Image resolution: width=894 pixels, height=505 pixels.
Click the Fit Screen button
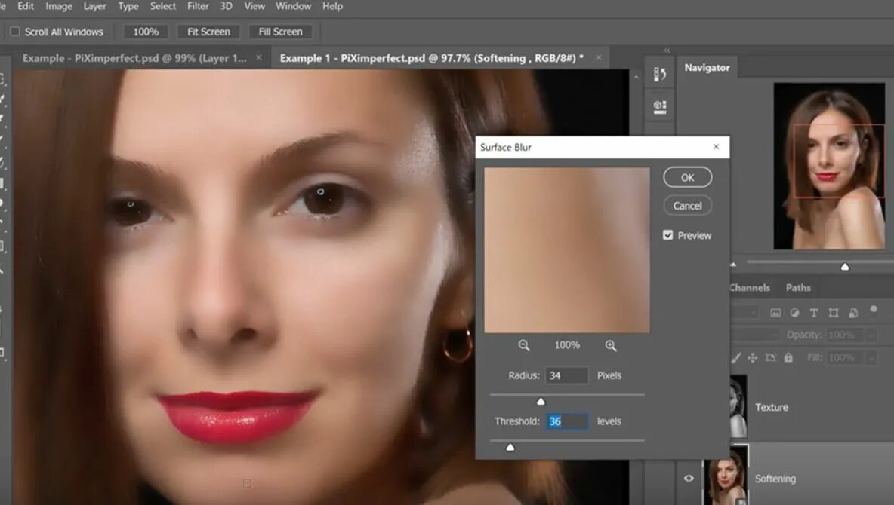(208, 32)
